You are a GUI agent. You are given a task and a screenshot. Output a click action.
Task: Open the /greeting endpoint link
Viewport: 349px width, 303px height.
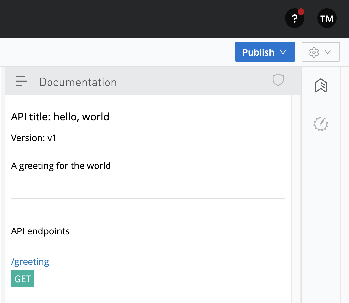click(30, 262)
